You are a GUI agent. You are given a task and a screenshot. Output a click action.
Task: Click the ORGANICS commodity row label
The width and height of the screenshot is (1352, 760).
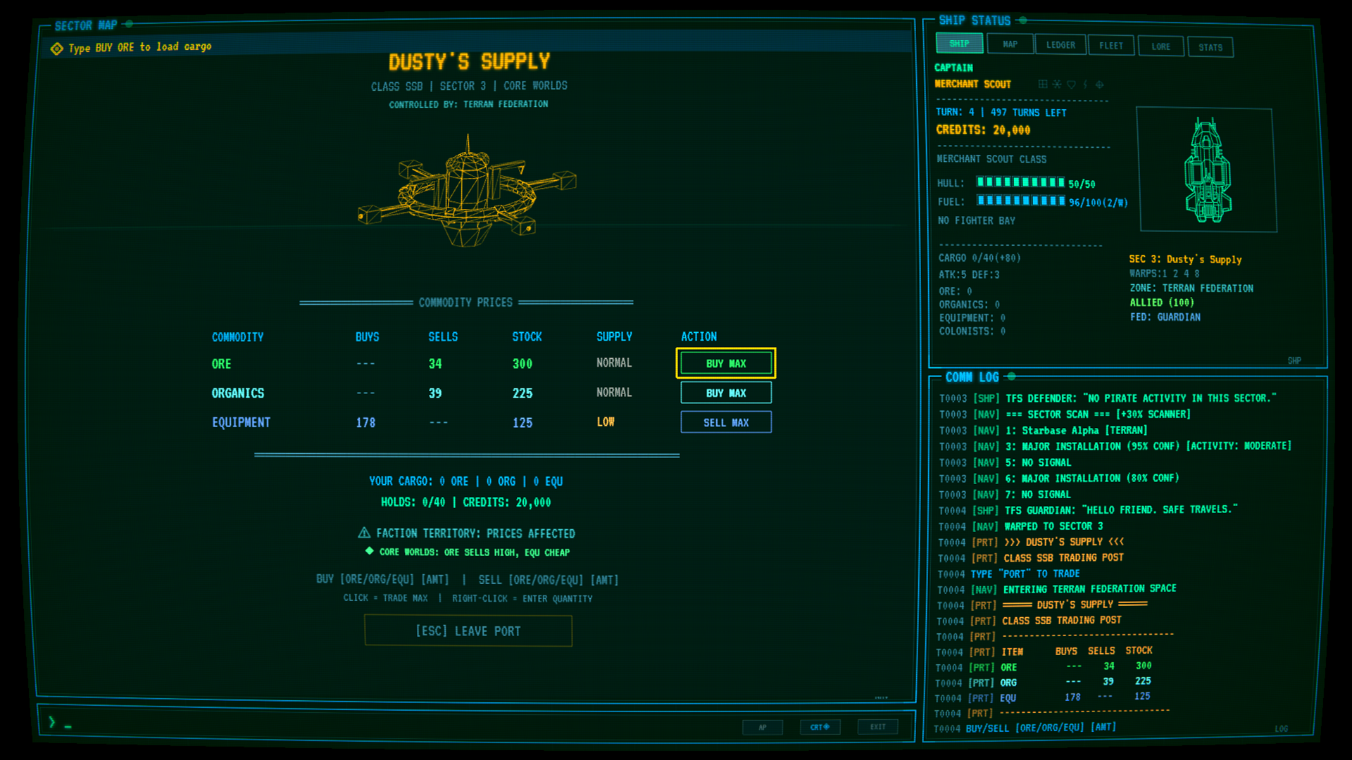pyautogui.click(x=238, y=393)
